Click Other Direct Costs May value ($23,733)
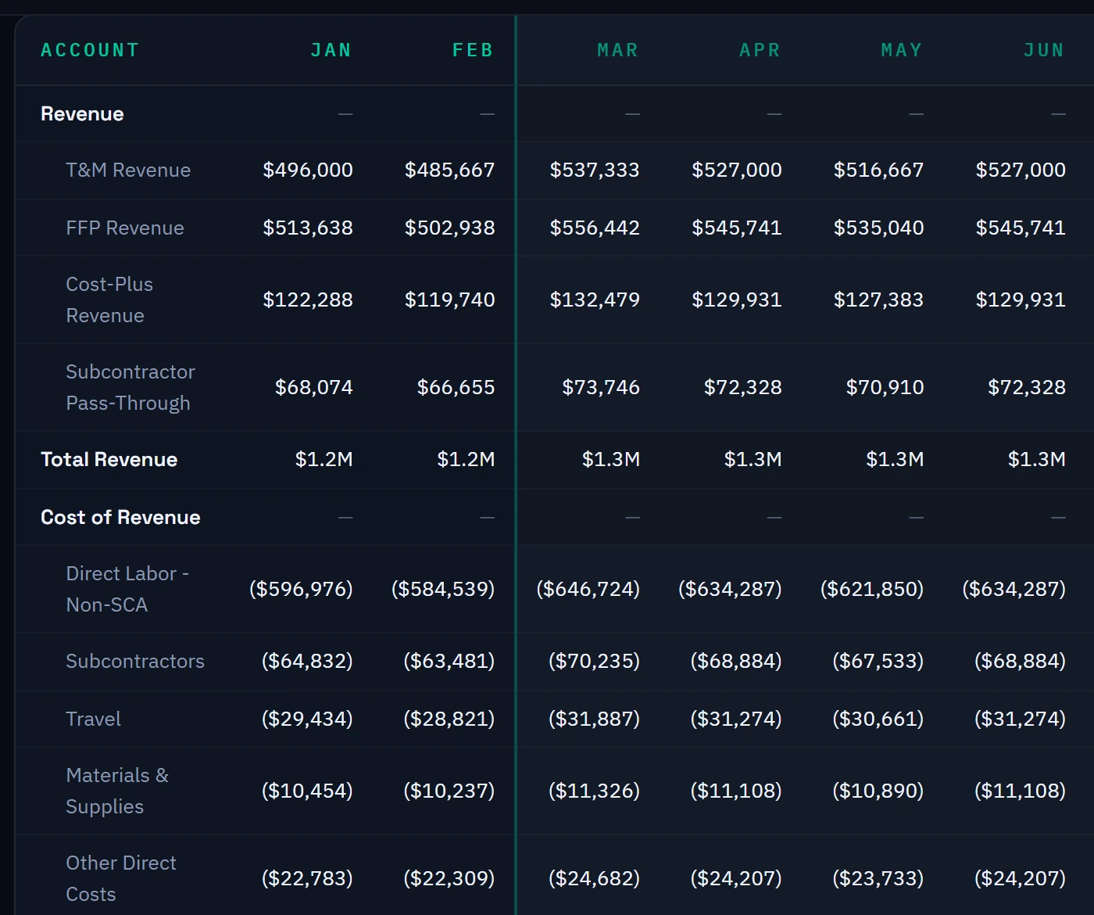The height and width of the screenshot is (915, 1094). [878, 879]
